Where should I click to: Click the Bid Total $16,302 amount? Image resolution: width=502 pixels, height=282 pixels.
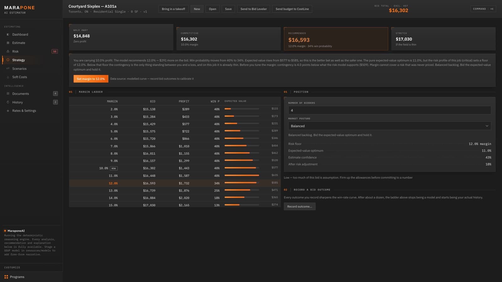[398, 10]
